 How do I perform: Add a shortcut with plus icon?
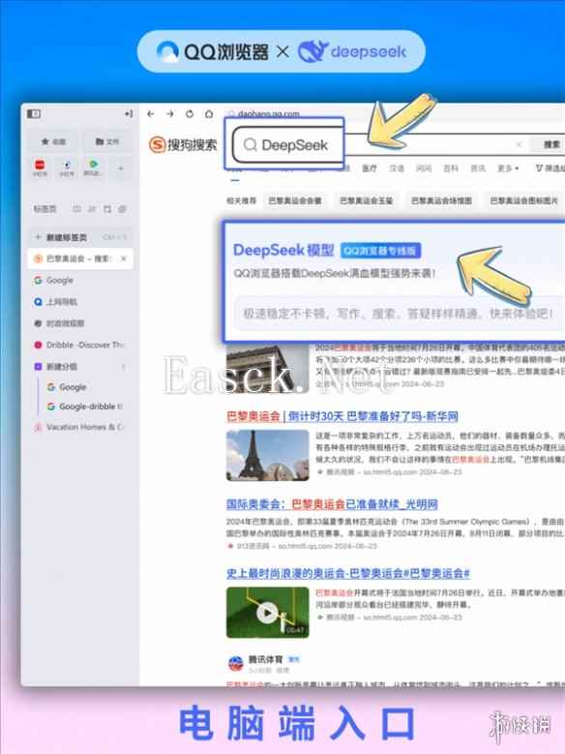click(x=121, y=168)
